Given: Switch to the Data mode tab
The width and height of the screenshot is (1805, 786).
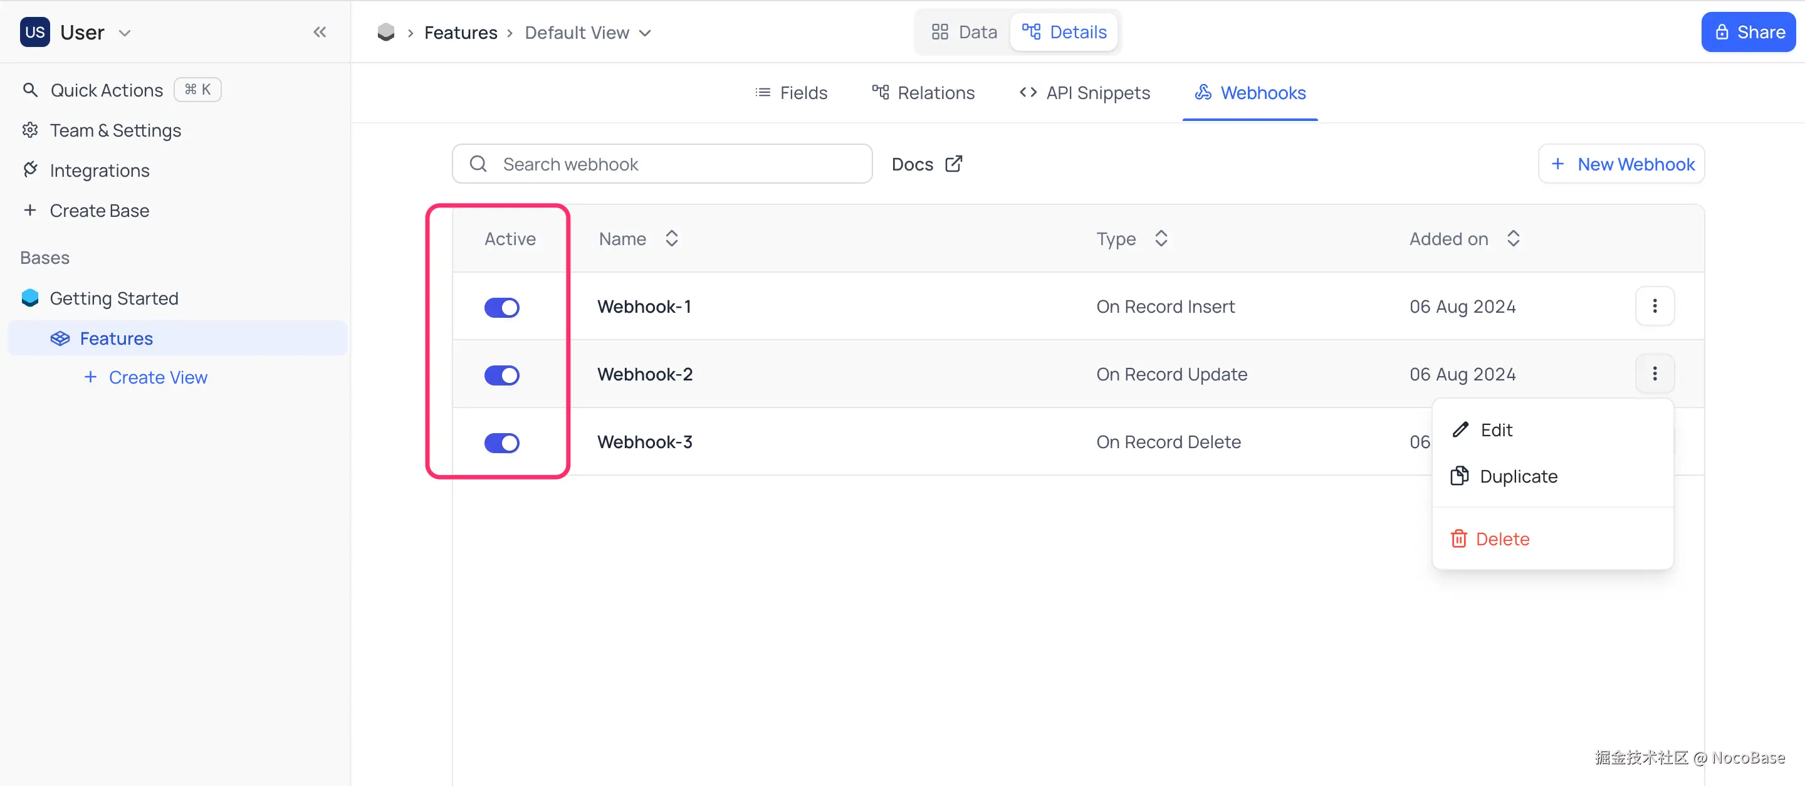Looking at the screenshot, I should [x=964, y=32].
